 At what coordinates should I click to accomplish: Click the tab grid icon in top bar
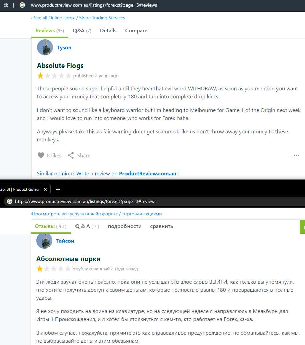tap(6, 5)
